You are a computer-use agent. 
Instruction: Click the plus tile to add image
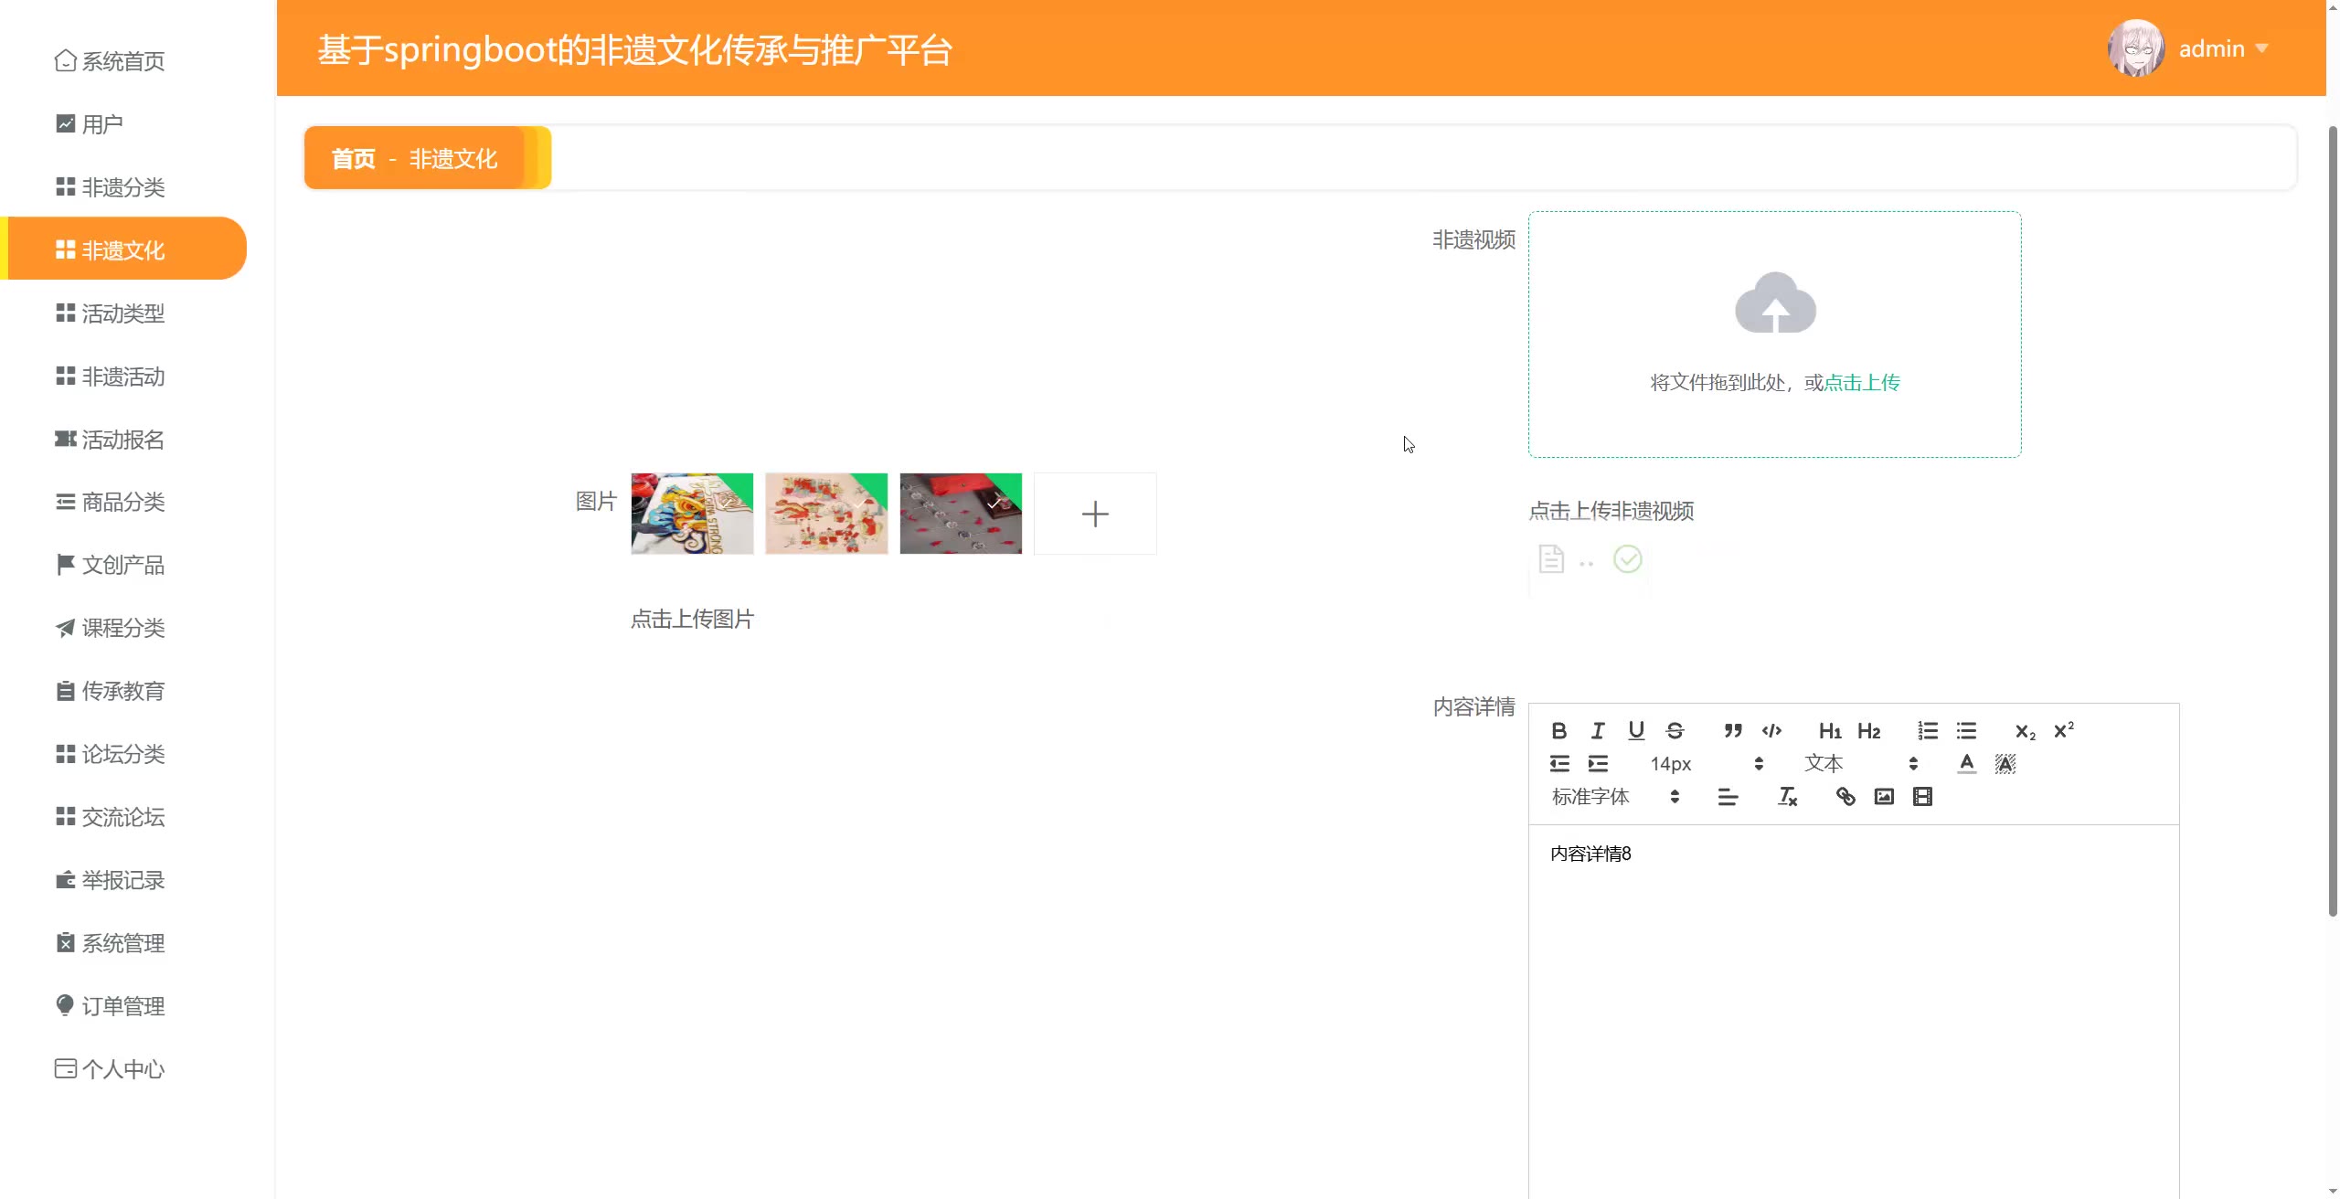click(1094, 514)
